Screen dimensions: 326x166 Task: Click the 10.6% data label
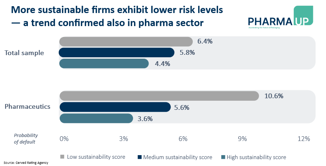tap(273, 96)
